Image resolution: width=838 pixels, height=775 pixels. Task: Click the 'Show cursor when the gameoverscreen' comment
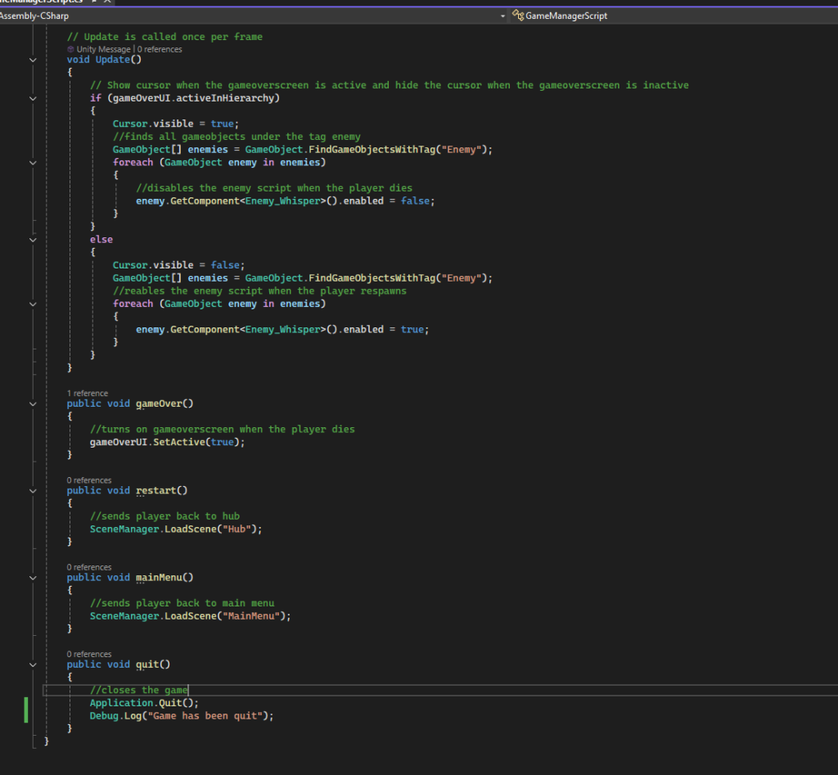coord(389,85)
